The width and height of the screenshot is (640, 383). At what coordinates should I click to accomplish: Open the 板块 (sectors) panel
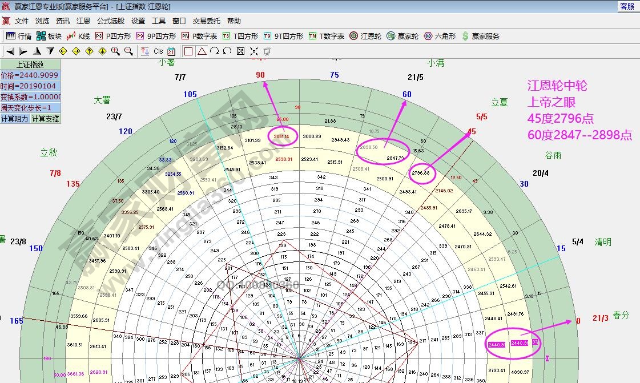(x=47, y=35)
